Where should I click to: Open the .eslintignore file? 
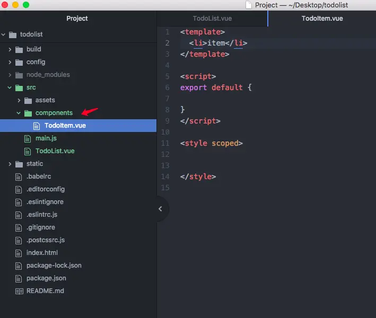coord(45,202)
